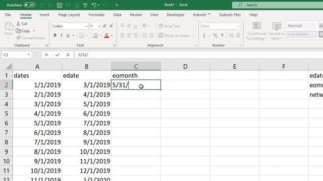
Task: Click the Top Align icon
Action: 122,26
